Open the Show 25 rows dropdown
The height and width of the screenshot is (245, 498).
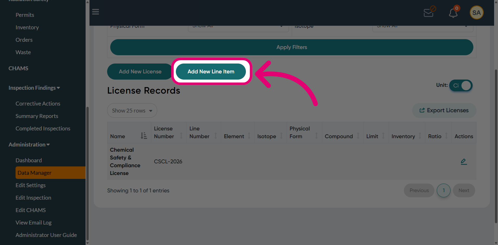tap(132, 110)
